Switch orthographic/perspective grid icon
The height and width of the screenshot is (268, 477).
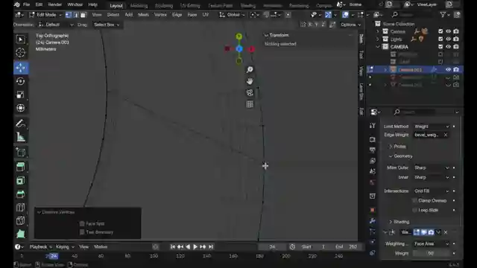pos(250,104)
